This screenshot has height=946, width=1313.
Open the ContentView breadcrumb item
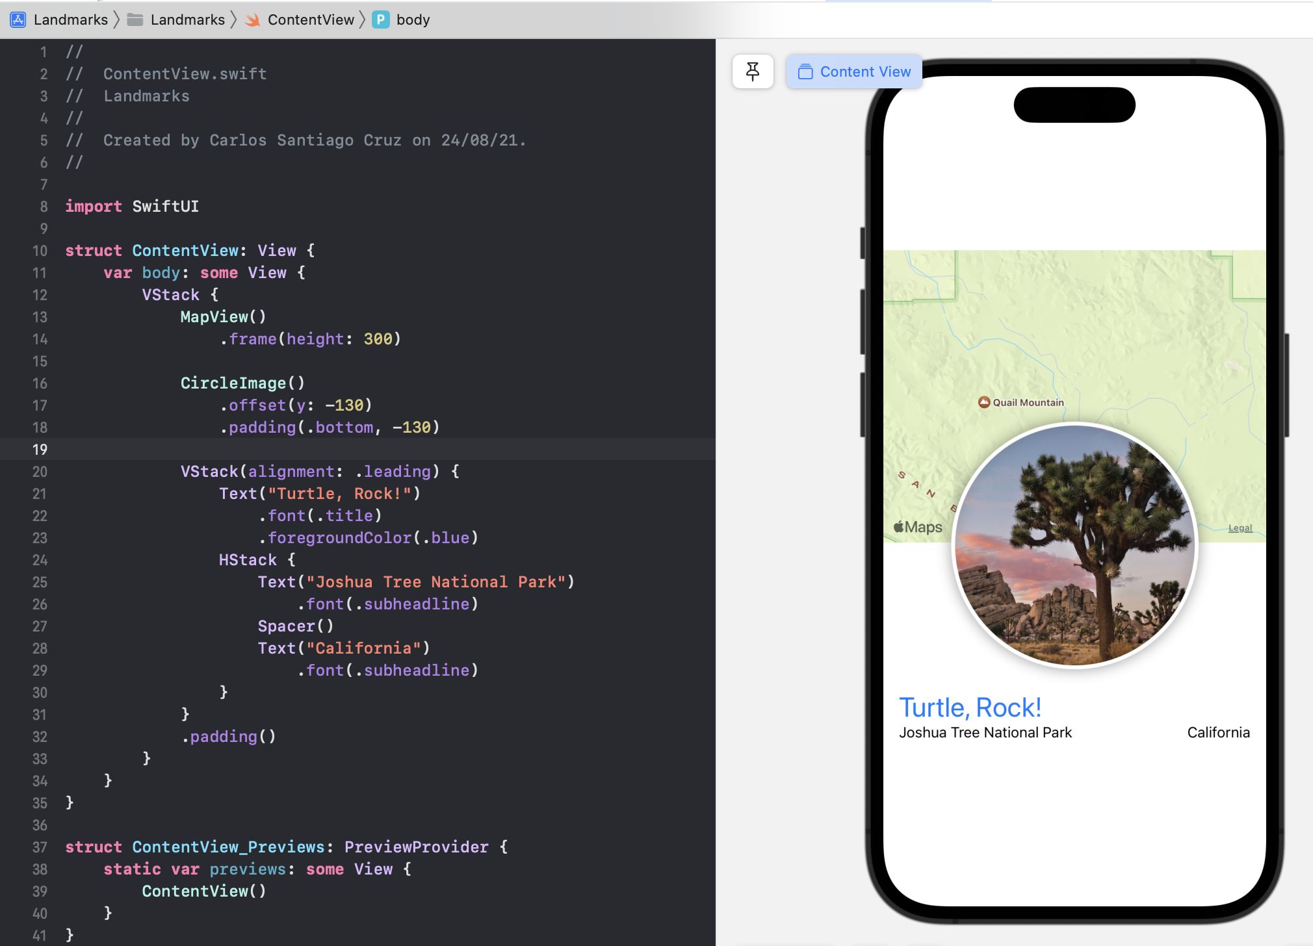tap(311, 19)
